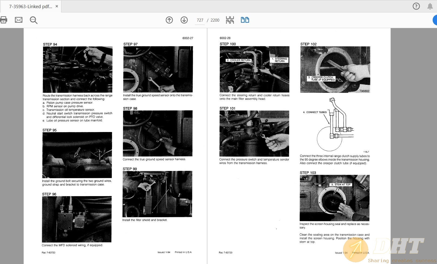Click the page number field showing 727
The height and width of the screenshot is (264, 437).
click(x=200, y=20)
